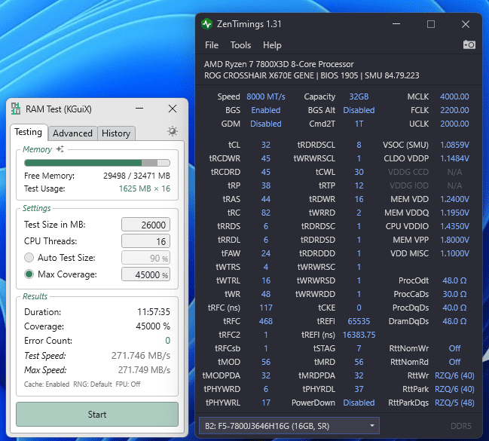Click the Error Count value 0
The height and width of the screenshot is (441, 489).
coord(167,341)
